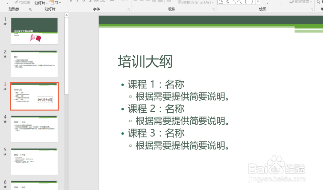Click the slide title 培训大纲
The image size is (323, 190).
(145, 61)
